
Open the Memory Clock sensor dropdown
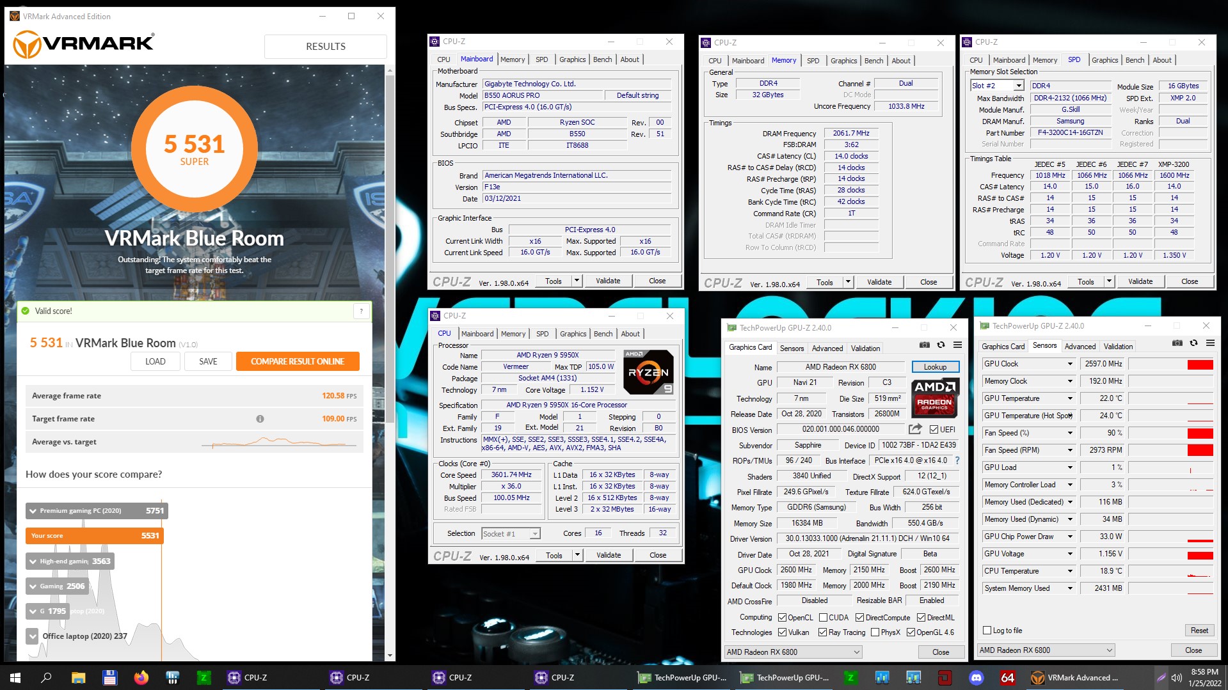[x=1069, y=381]
